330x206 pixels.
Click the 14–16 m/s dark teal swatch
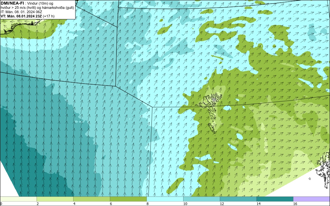click(x=275, y=199)
